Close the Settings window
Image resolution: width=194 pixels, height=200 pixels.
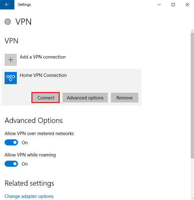187,5
